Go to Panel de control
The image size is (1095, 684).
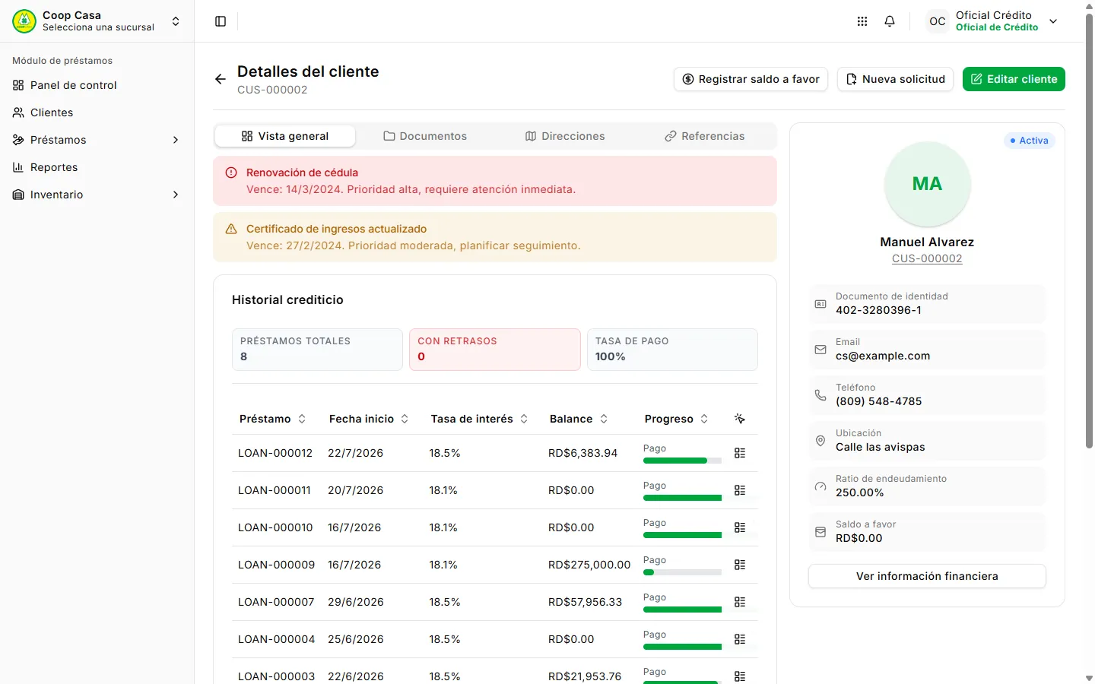coord(97,85)
